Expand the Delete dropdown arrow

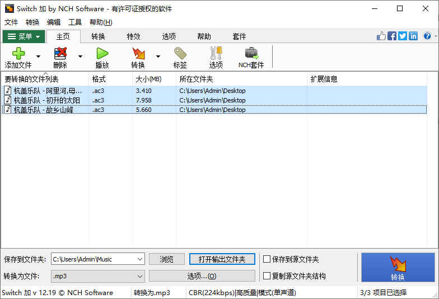(x=81, y=57)
